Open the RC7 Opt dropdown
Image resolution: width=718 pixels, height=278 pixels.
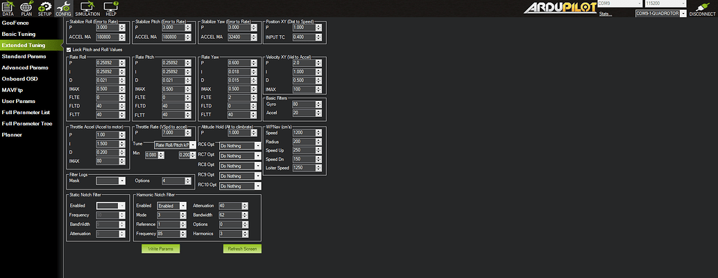pos(240,156)
